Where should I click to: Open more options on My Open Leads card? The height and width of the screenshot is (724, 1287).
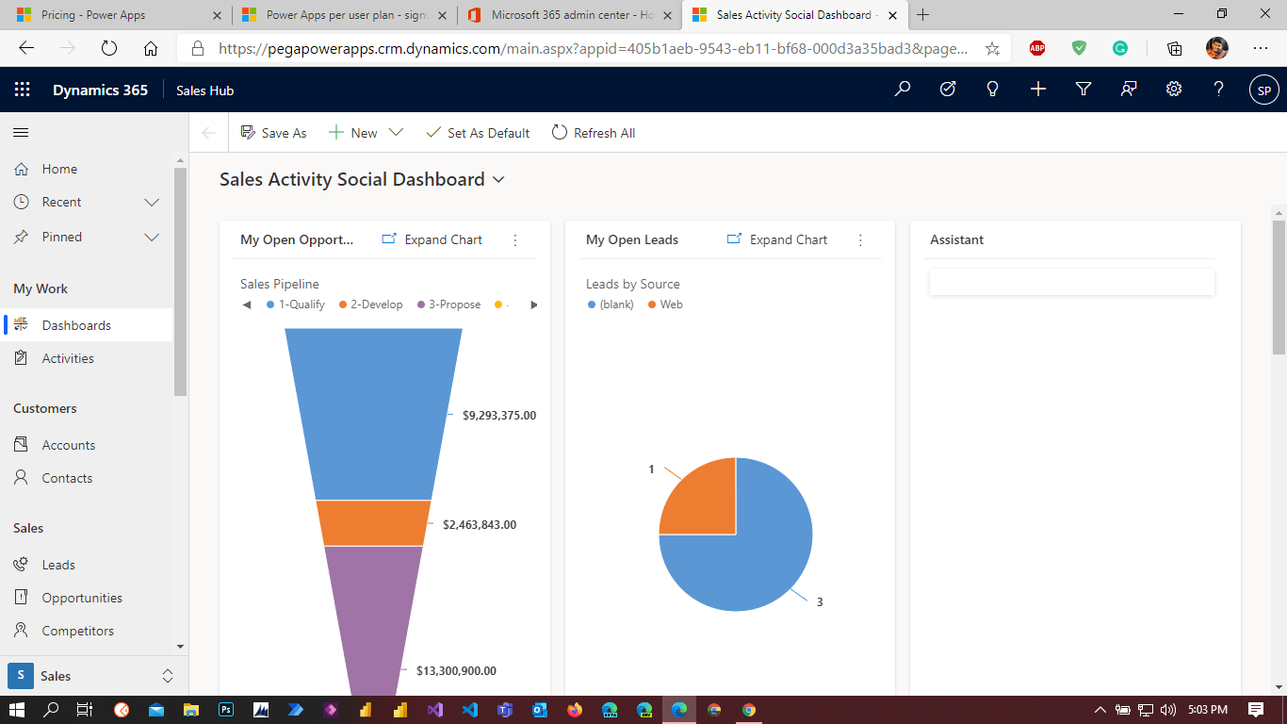(860, 240)
